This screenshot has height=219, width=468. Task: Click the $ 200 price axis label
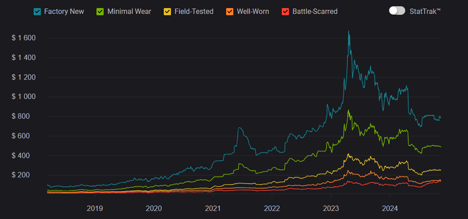(23, 175)
